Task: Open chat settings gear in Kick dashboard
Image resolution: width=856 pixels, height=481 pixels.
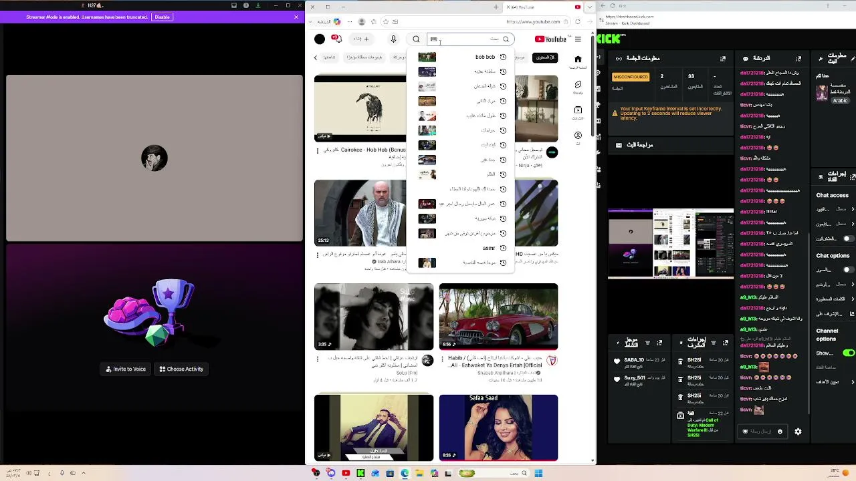Action: click(x=798, y=432)
